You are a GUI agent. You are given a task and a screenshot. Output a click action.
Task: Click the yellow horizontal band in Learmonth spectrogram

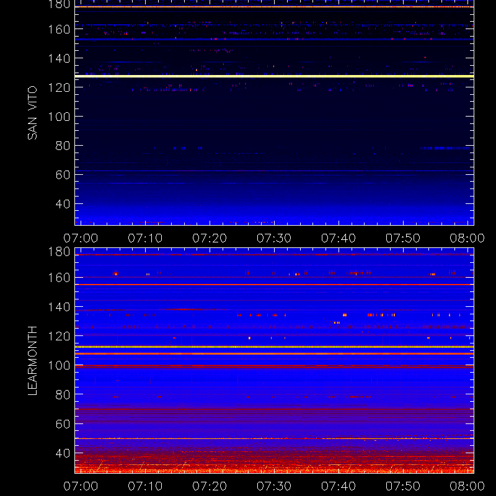coord(274,347)
